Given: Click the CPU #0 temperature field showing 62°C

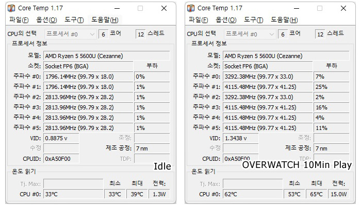Looking at the screenshot, I should [253, 194].
